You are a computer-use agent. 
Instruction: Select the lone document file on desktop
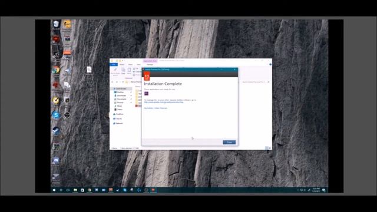pyautogui.click(x=89, y=70)
